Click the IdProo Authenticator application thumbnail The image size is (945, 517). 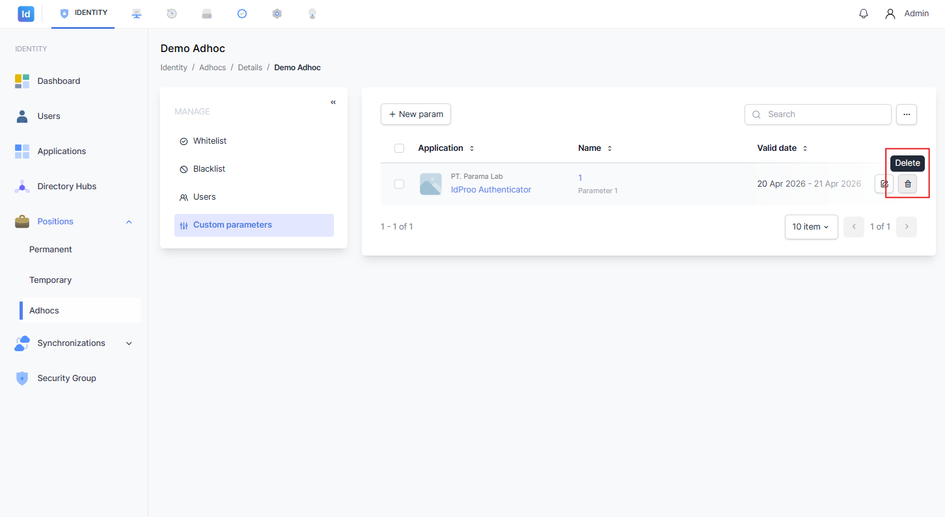pos(431,184)
